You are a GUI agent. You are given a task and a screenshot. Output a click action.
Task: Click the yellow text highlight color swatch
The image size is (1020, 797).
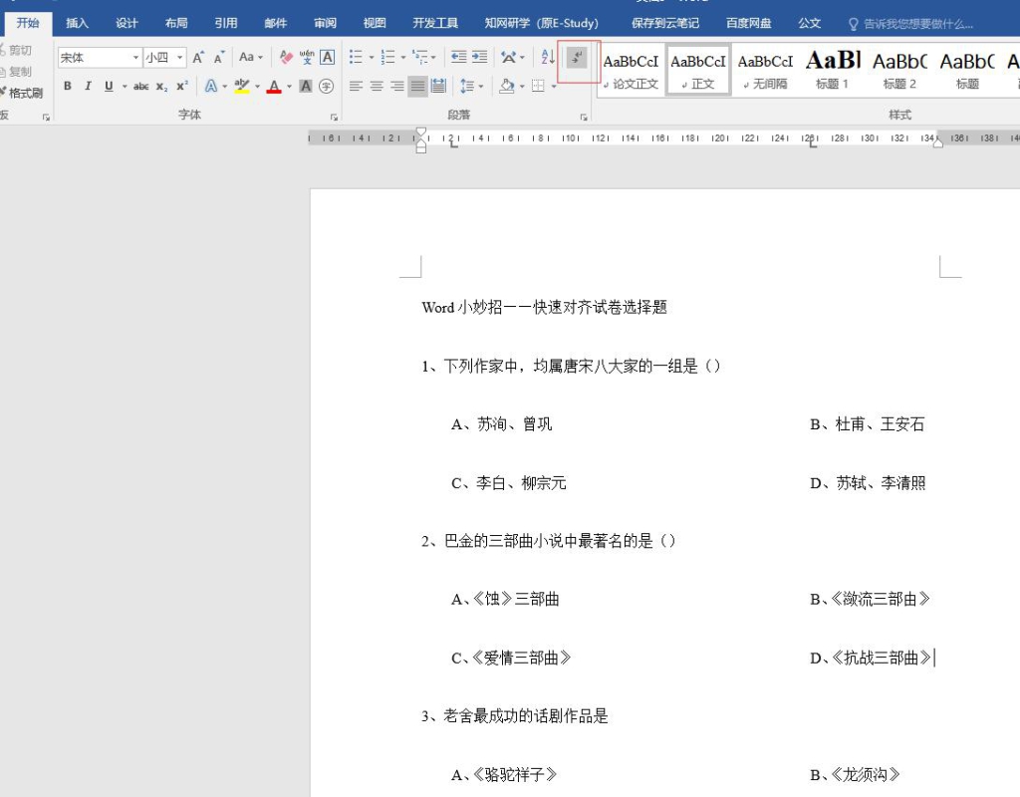click(242, 88)
